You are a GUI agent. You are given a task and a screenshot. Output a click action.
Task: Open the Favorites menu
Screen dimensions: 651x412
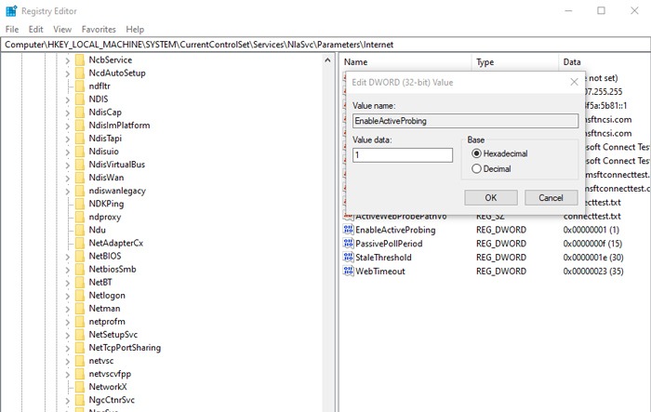pyautogui.click(x=99, y=29)
